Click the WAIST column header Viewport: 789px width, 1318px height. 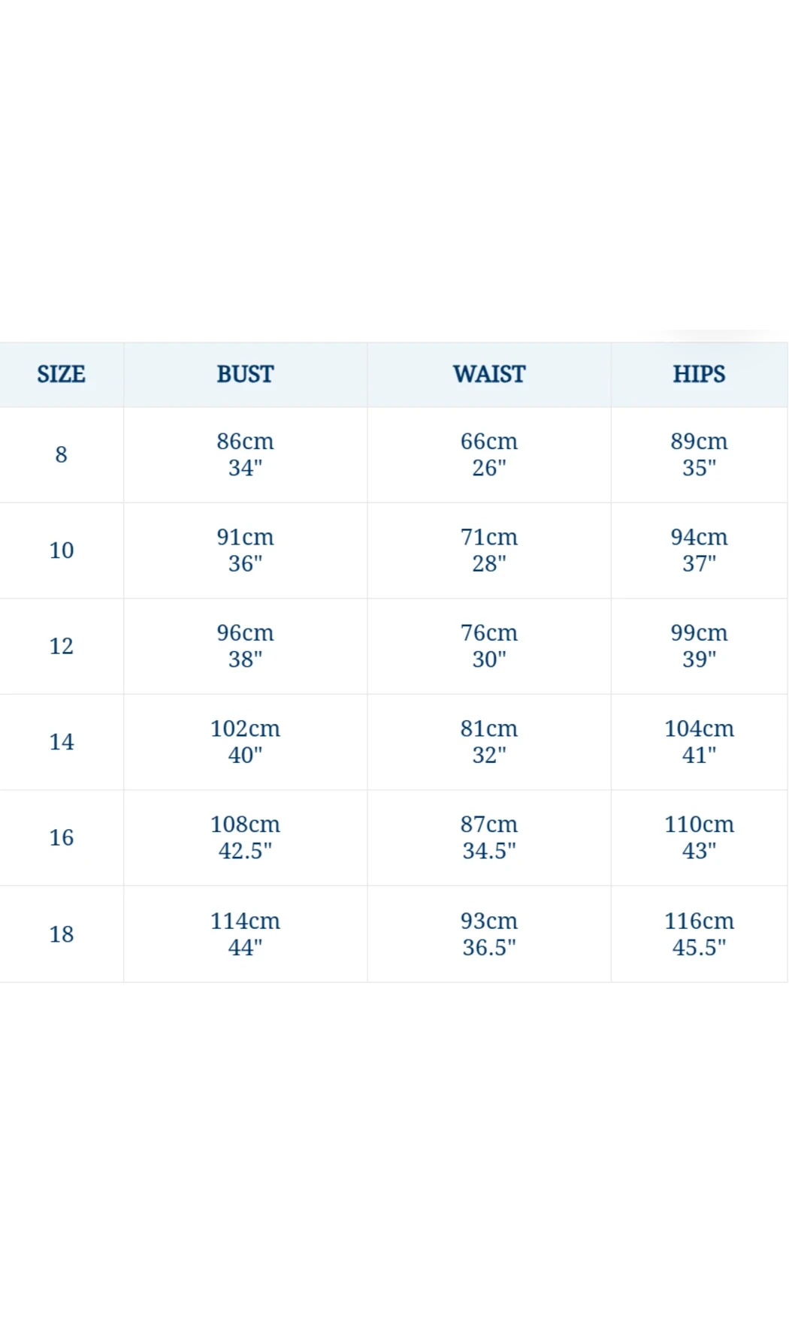(x=488, y=374)
